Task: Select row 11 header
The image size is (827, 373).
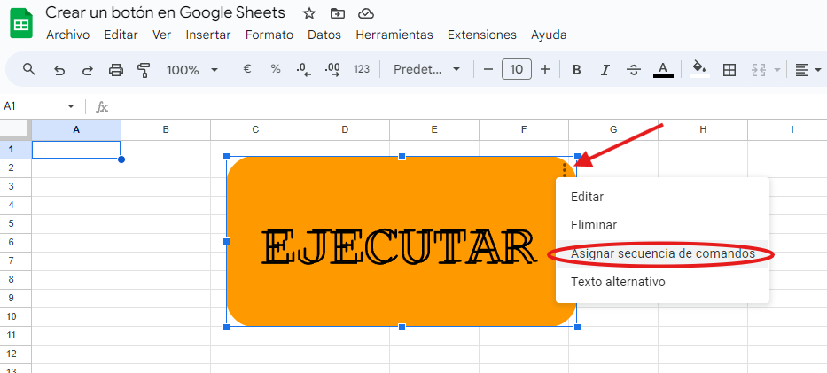Action: pyautogui.click(x=16, y=336)
